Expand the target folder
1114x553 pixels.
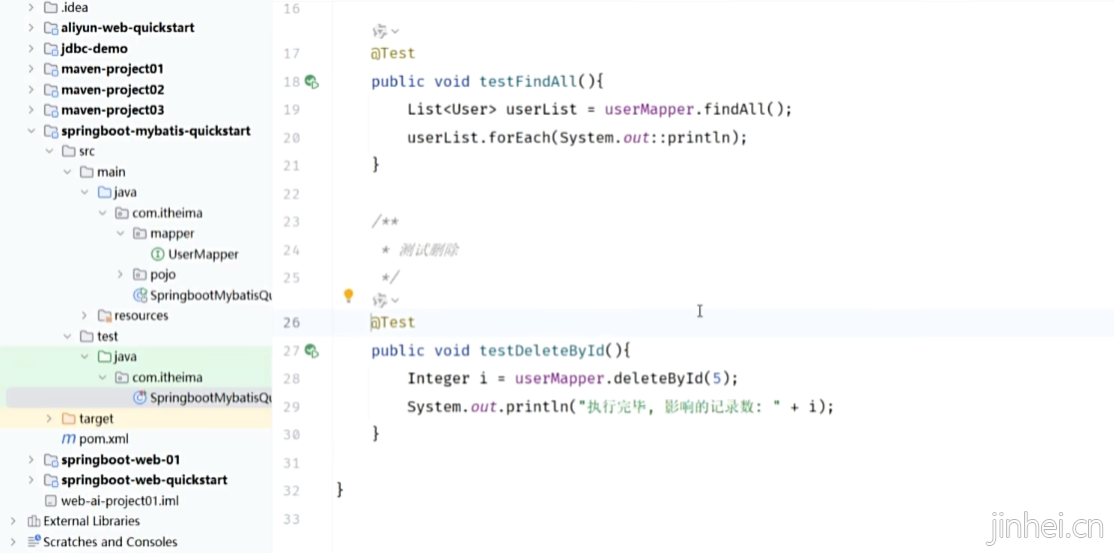tap(49, 419)
